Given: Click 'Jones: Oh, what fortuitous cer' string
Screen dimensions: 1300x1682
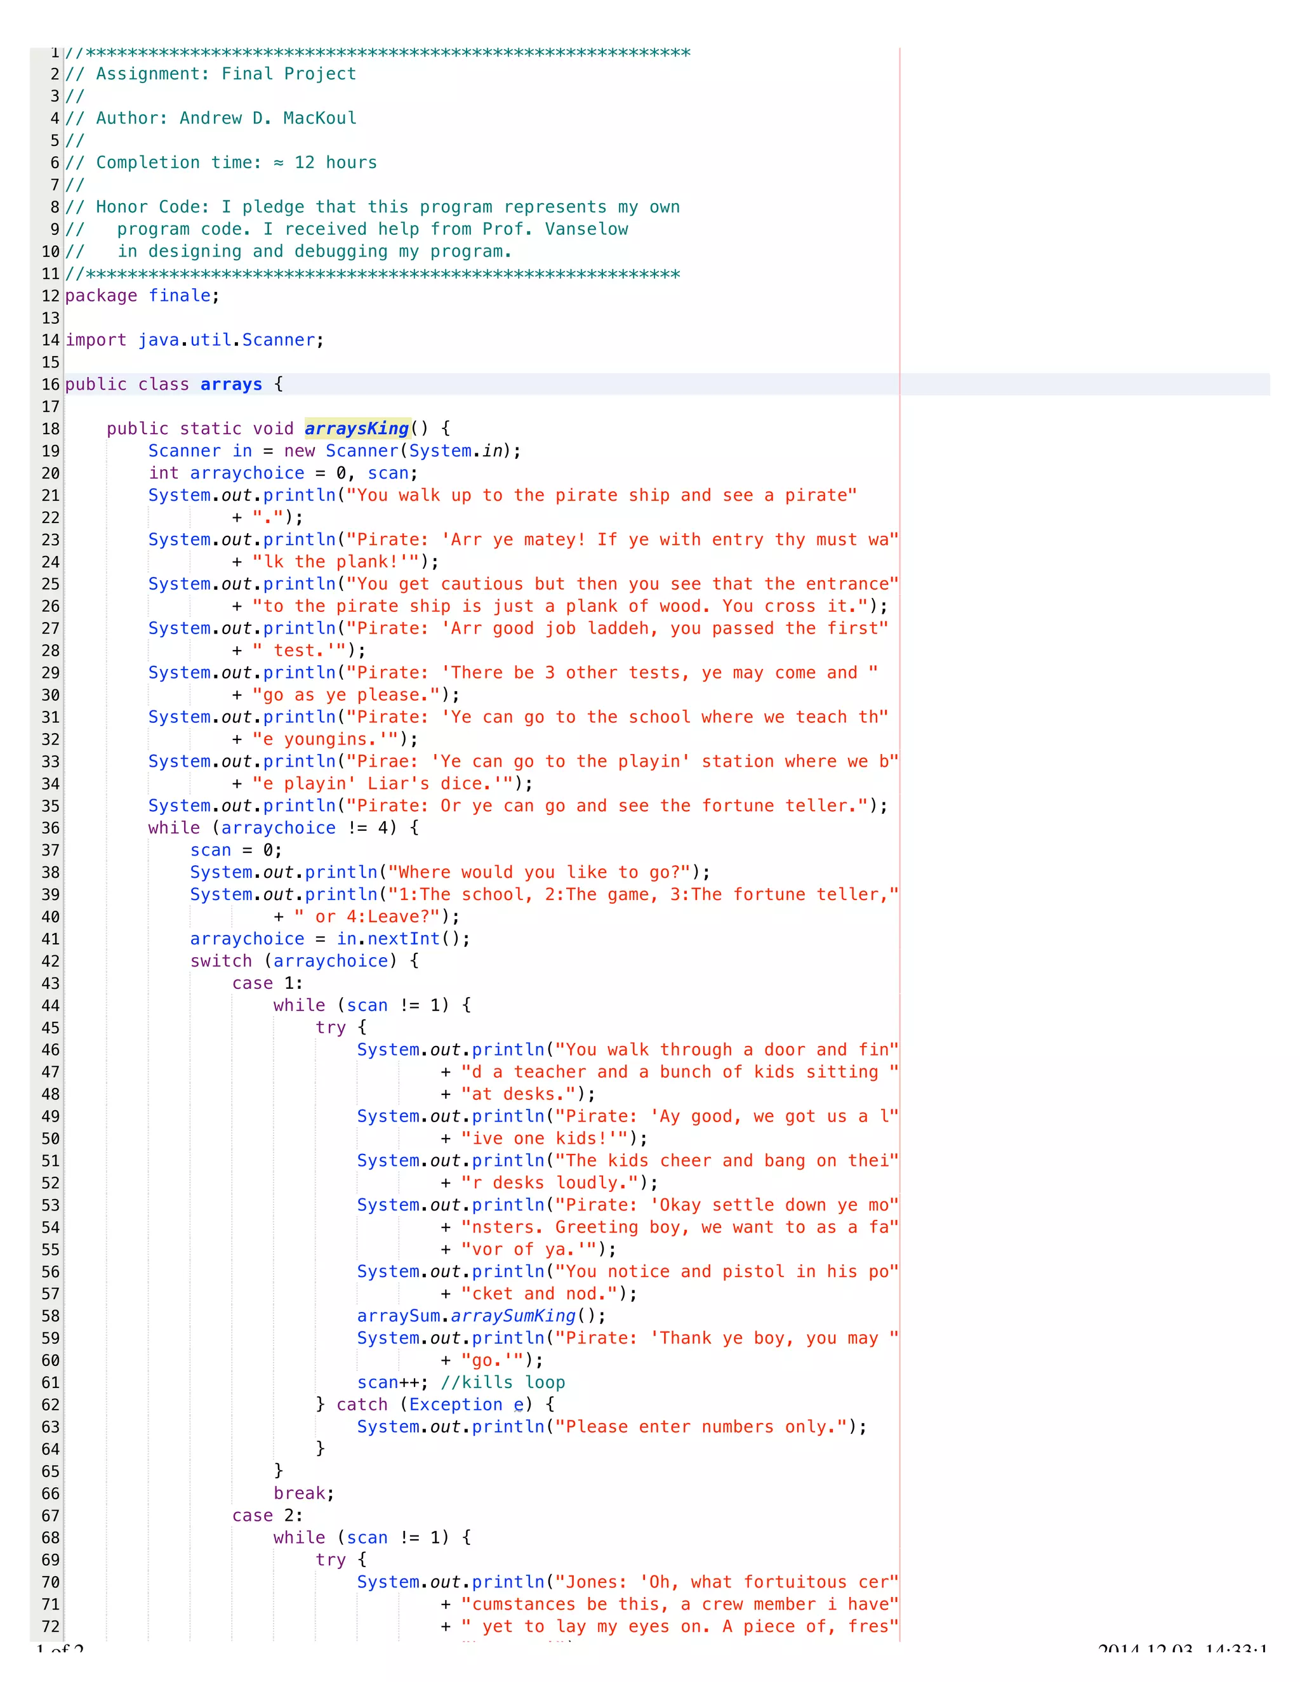Looking at the screenshot, I should point(726,1582).
